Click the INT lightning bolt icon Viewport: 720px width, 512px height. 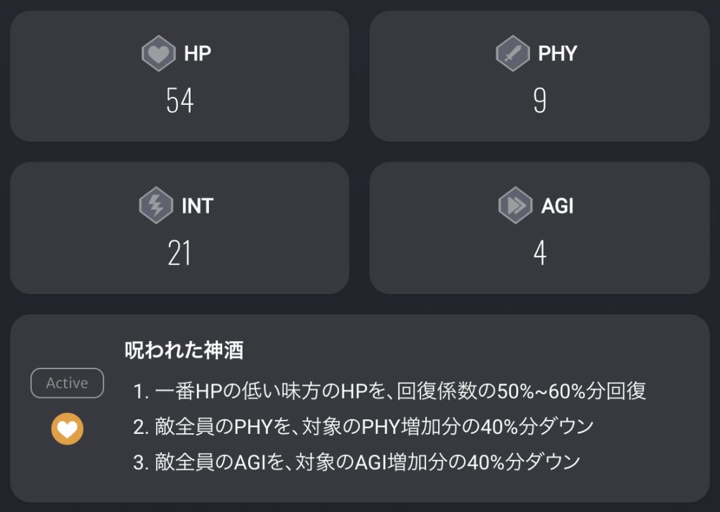tap(156, 207)
